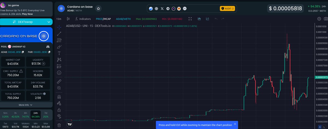The image size is (328, 129).
Task: Toggle lock all drawing tools
Action: pos(59,110)
